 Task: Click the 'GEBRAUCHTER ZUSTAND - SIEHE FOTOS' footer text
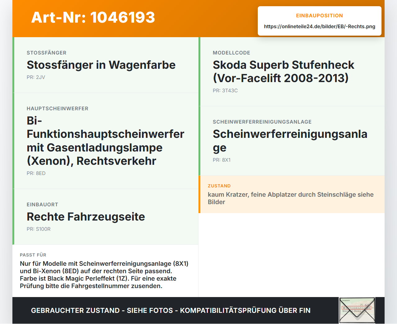[171, 310]
